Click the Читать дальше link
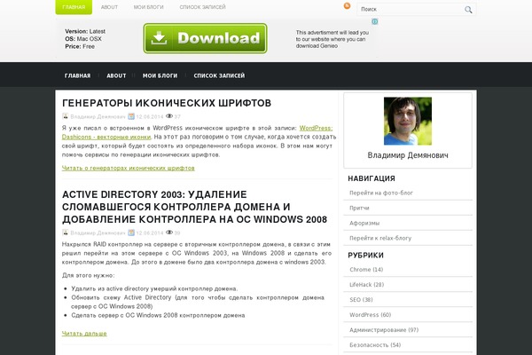 click(84, 334)
